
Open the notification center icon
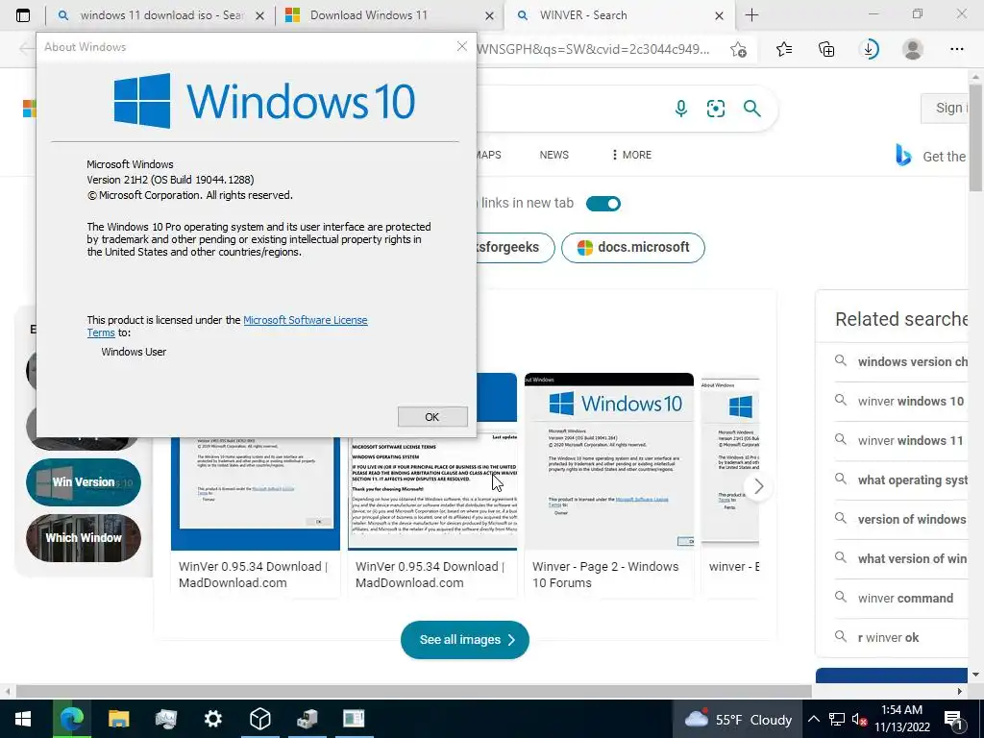pos(954,720)
